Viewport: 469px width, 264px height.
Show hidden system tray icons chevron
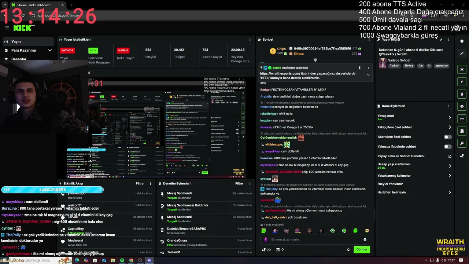point(426,260)
